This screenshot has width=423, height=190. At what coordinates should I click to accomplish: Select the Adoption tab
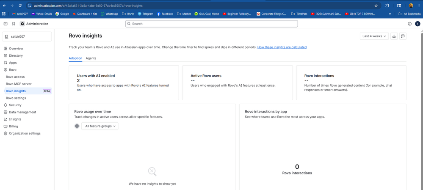75,58
